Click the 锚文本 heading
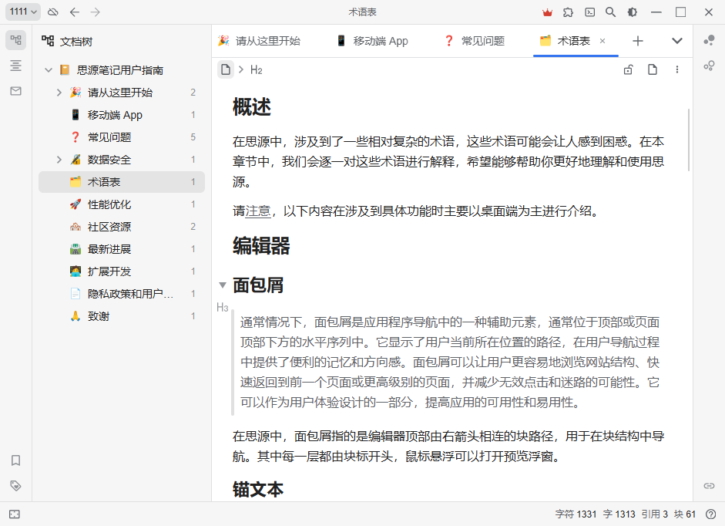The width and height of the screenshot is (725, 526). (x=258, y=490)
